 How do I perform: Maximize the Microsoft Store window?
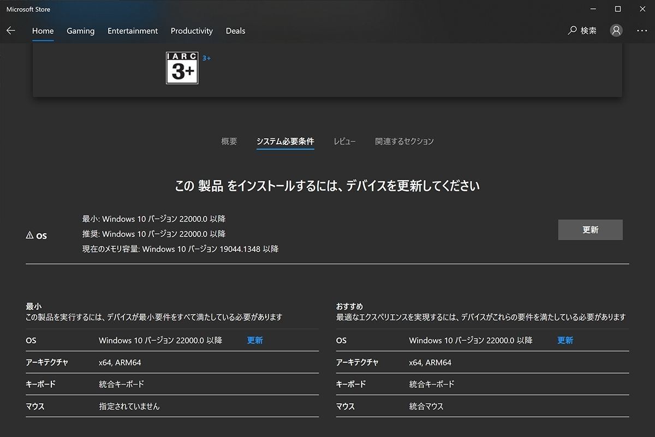click(618, 9)
